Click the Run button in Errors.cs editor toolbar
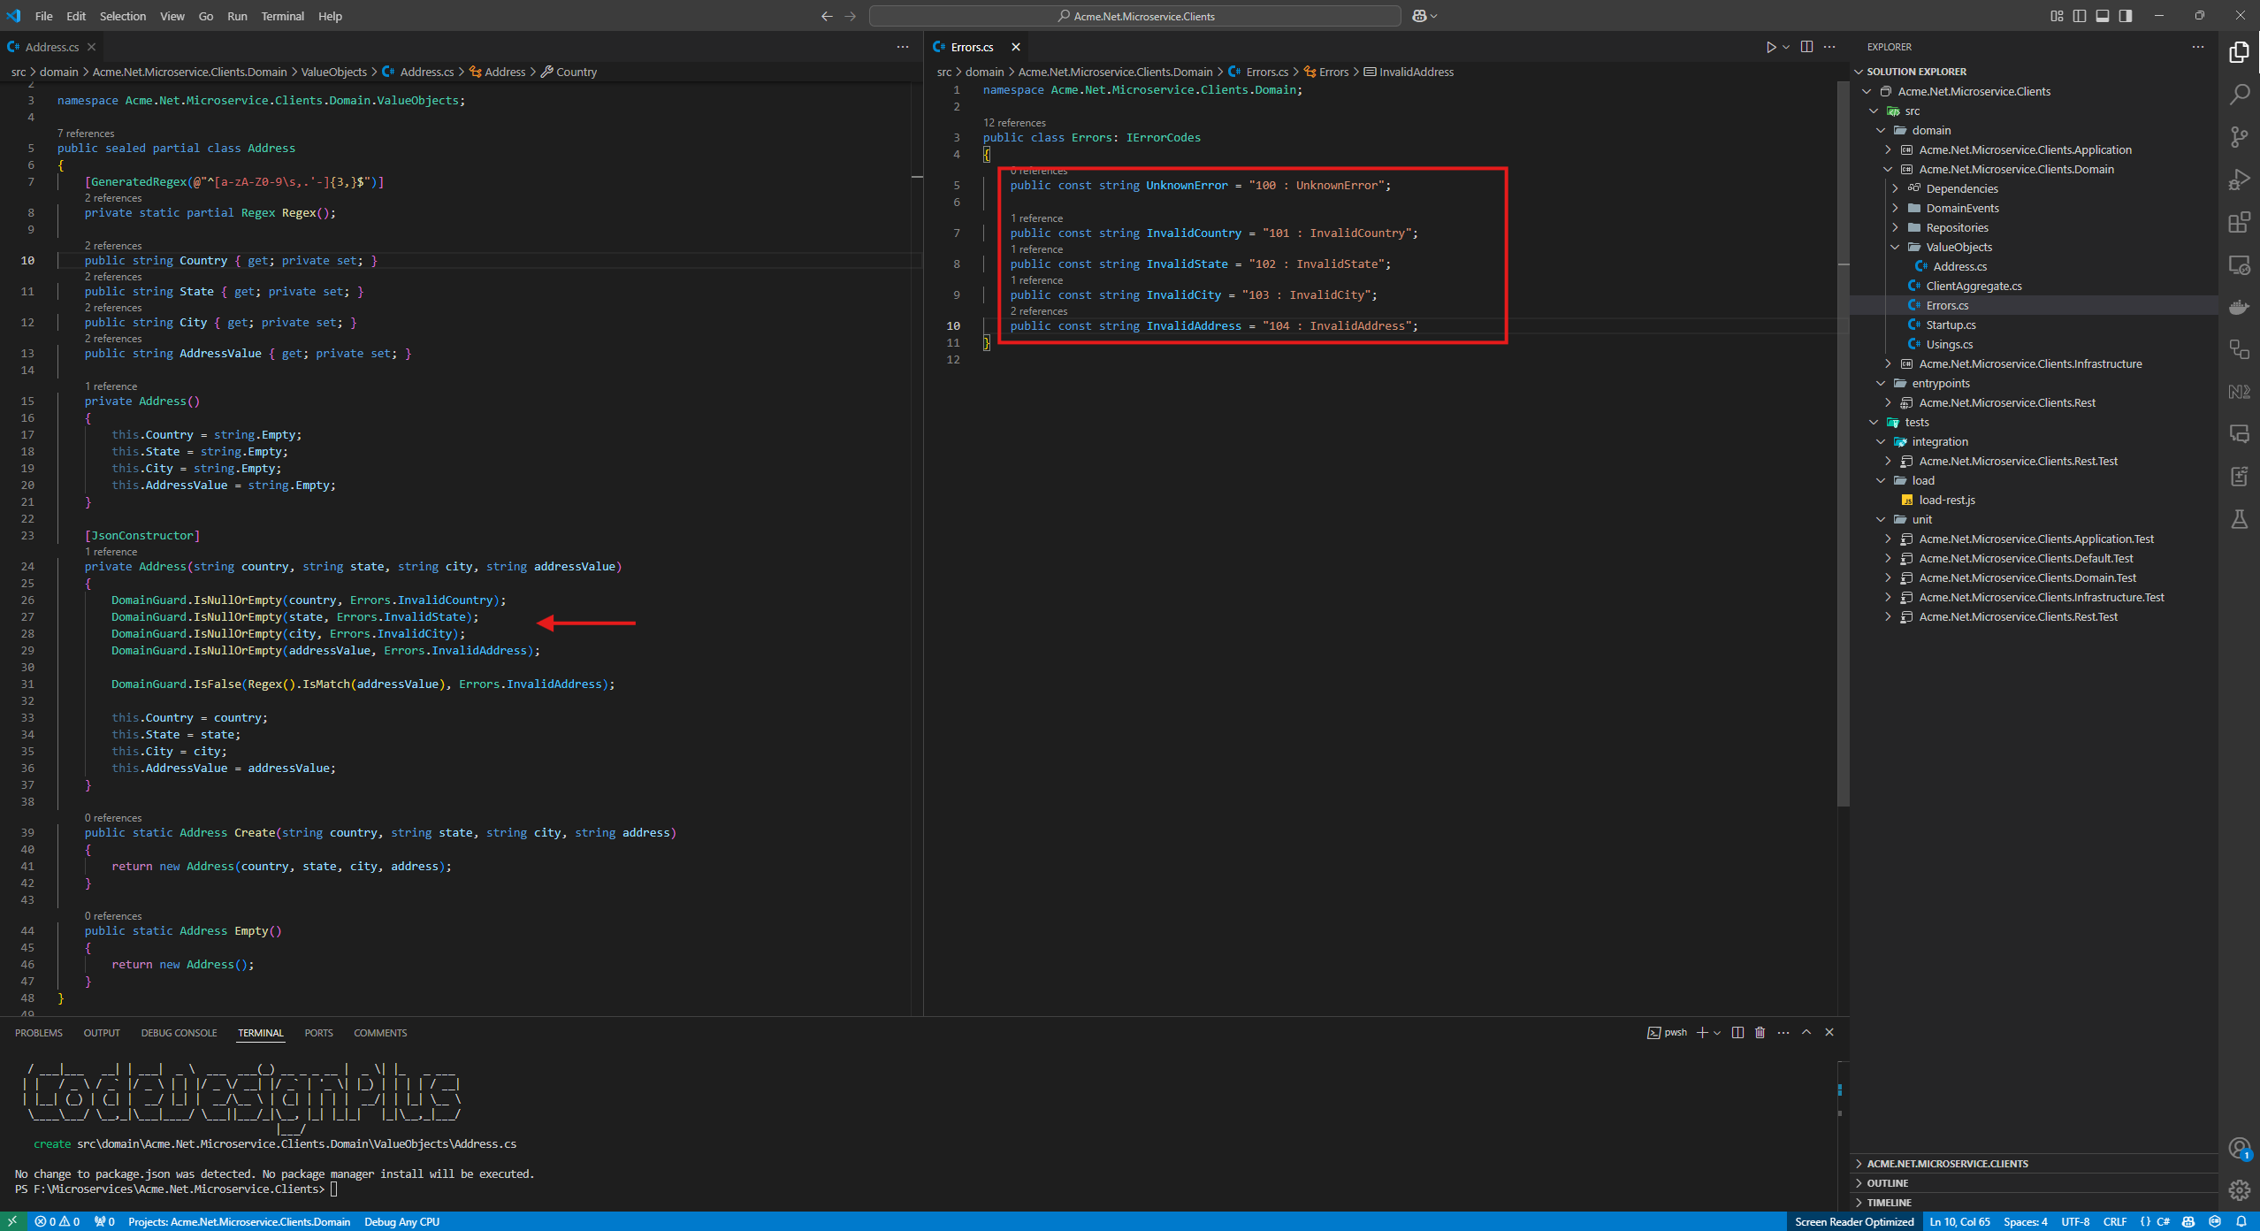 [x=1771, y=47]
